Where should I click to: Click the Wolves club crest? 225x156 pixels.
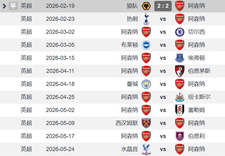pos(146,6)
